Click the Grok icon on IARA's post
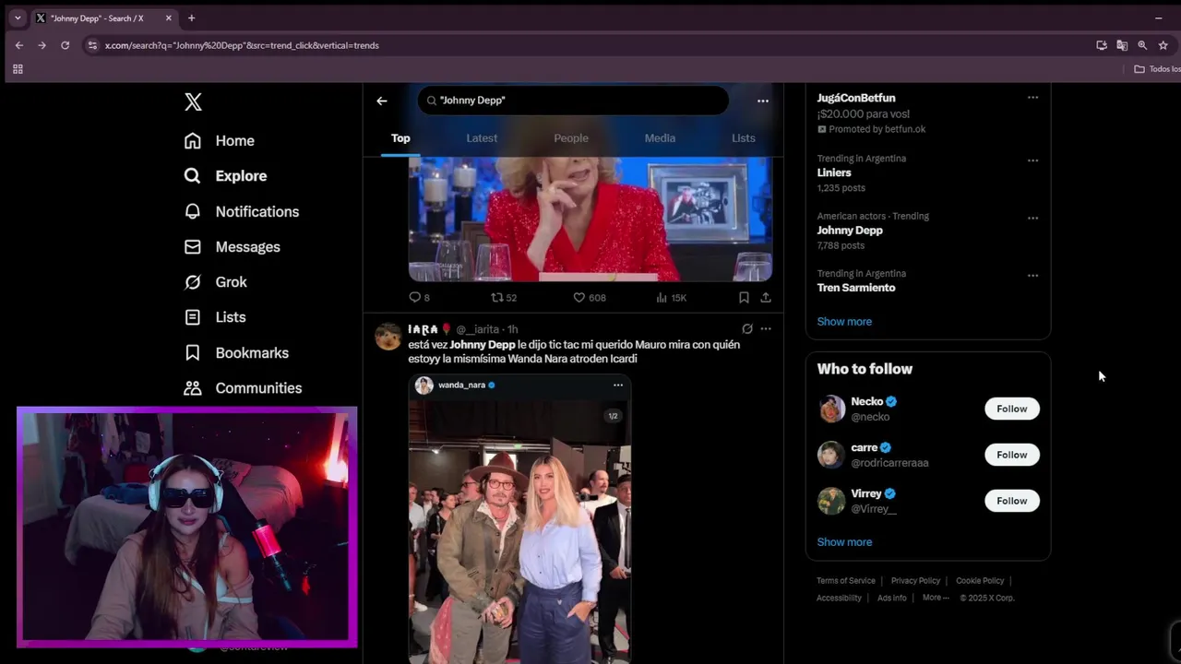1181x664 pixels. click(x=747, y=328)
